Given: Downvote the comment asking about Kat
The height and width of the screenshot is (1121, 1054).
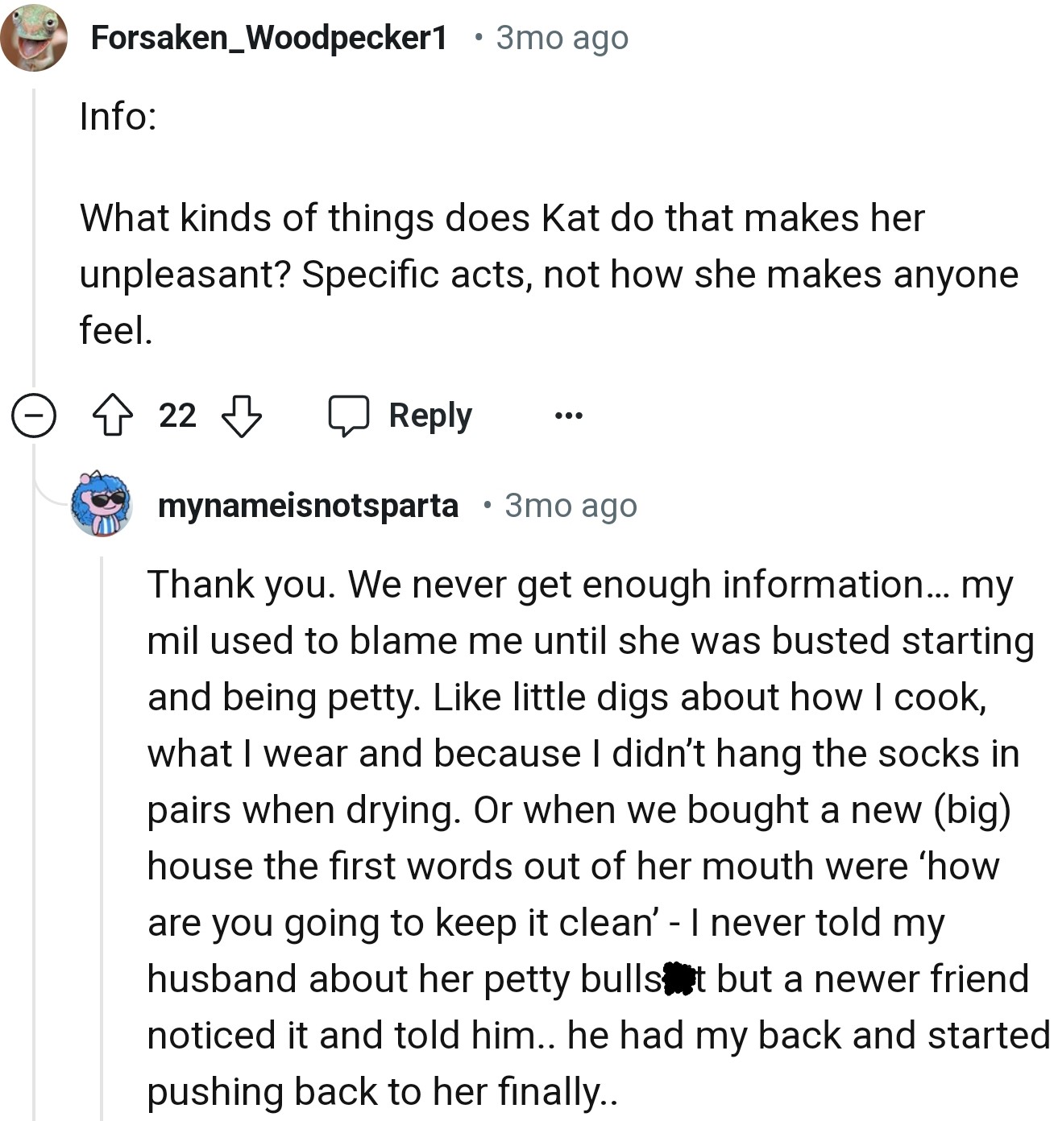Looking at the screenshot, I should (241, 416).
